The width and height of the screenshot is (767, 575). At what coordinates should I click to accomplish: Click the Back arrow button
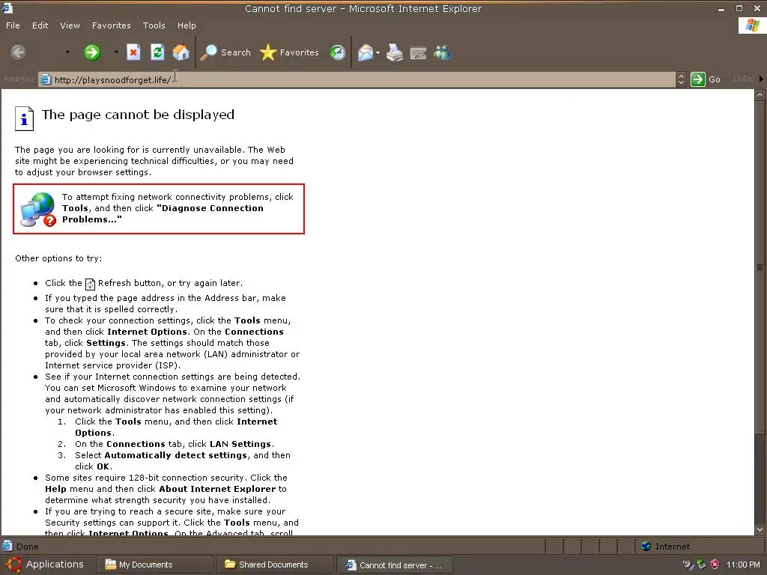18,52
